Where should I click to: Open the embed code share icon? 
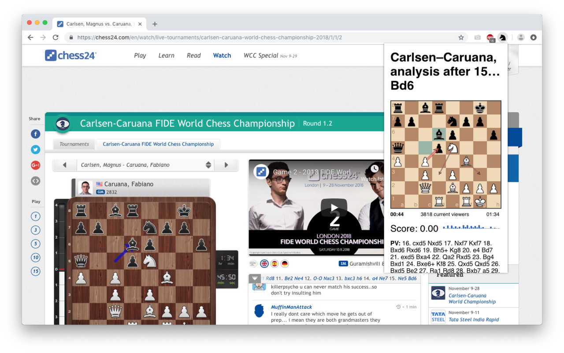click(36, 180)
